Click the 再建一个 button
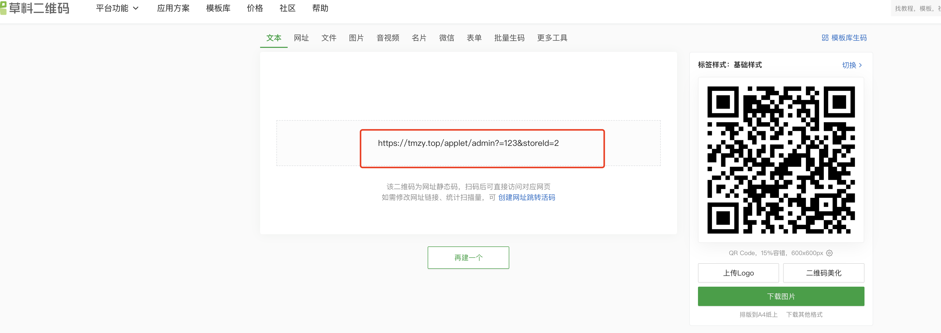 tap(468, 257)
